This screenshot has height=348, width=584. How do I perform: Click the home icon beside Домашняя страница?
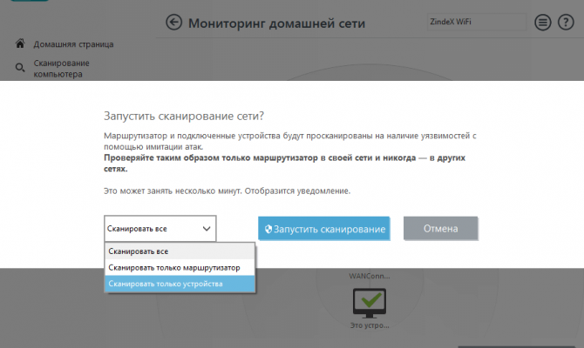pyautogui.click(x=20, y=43)
